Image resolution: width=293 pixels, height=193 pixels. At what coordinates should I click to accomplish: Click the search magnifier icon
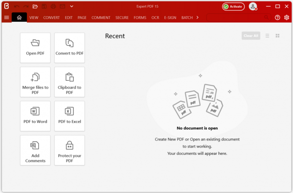[x=267, y=17]
